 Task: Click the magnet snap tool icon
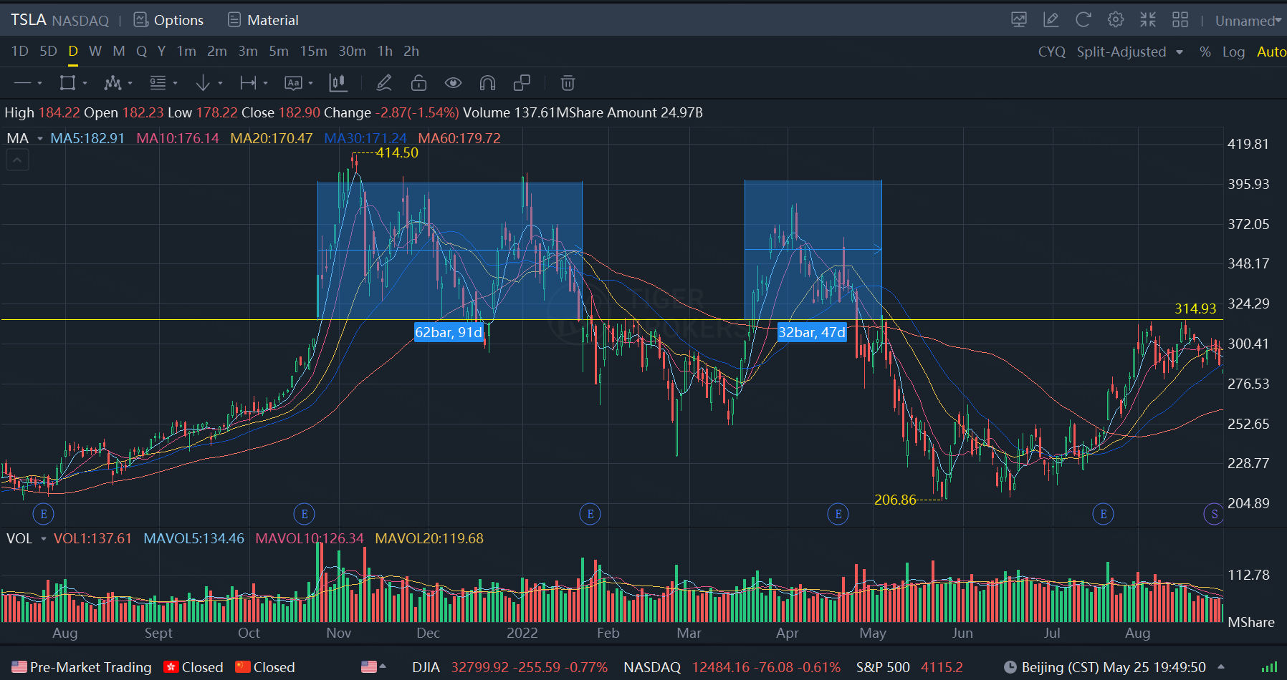(x=487, y=83)
